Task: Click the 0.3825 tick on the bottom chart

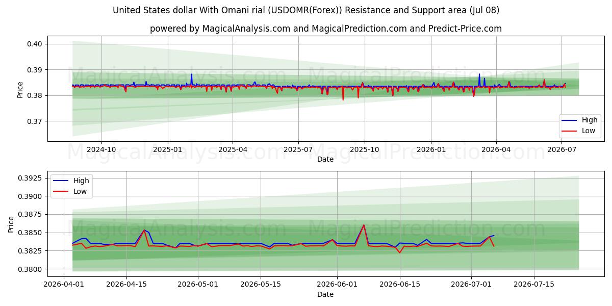Action: (x=31, y=251)
